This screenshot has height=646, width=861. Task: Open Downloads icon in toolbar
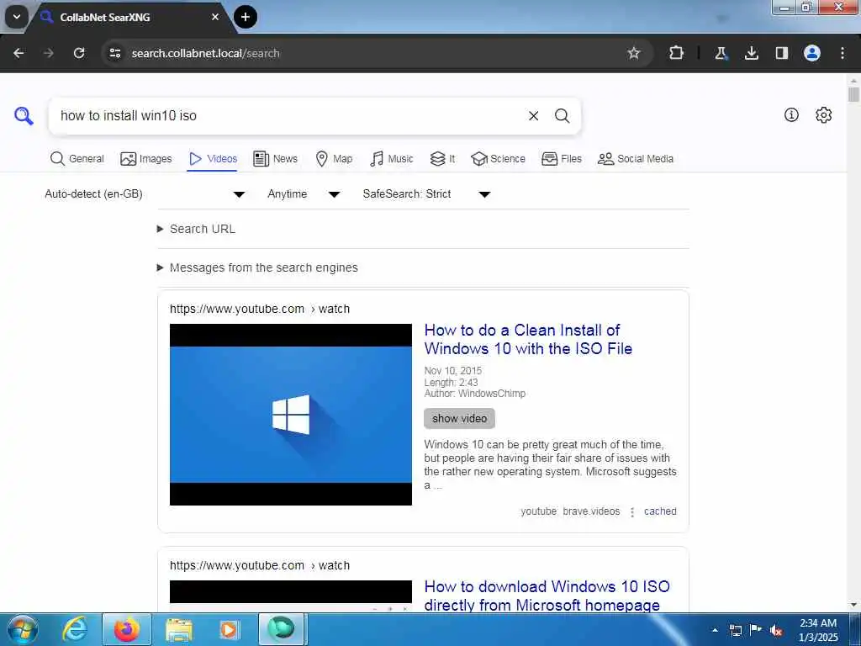click(751, 53)
